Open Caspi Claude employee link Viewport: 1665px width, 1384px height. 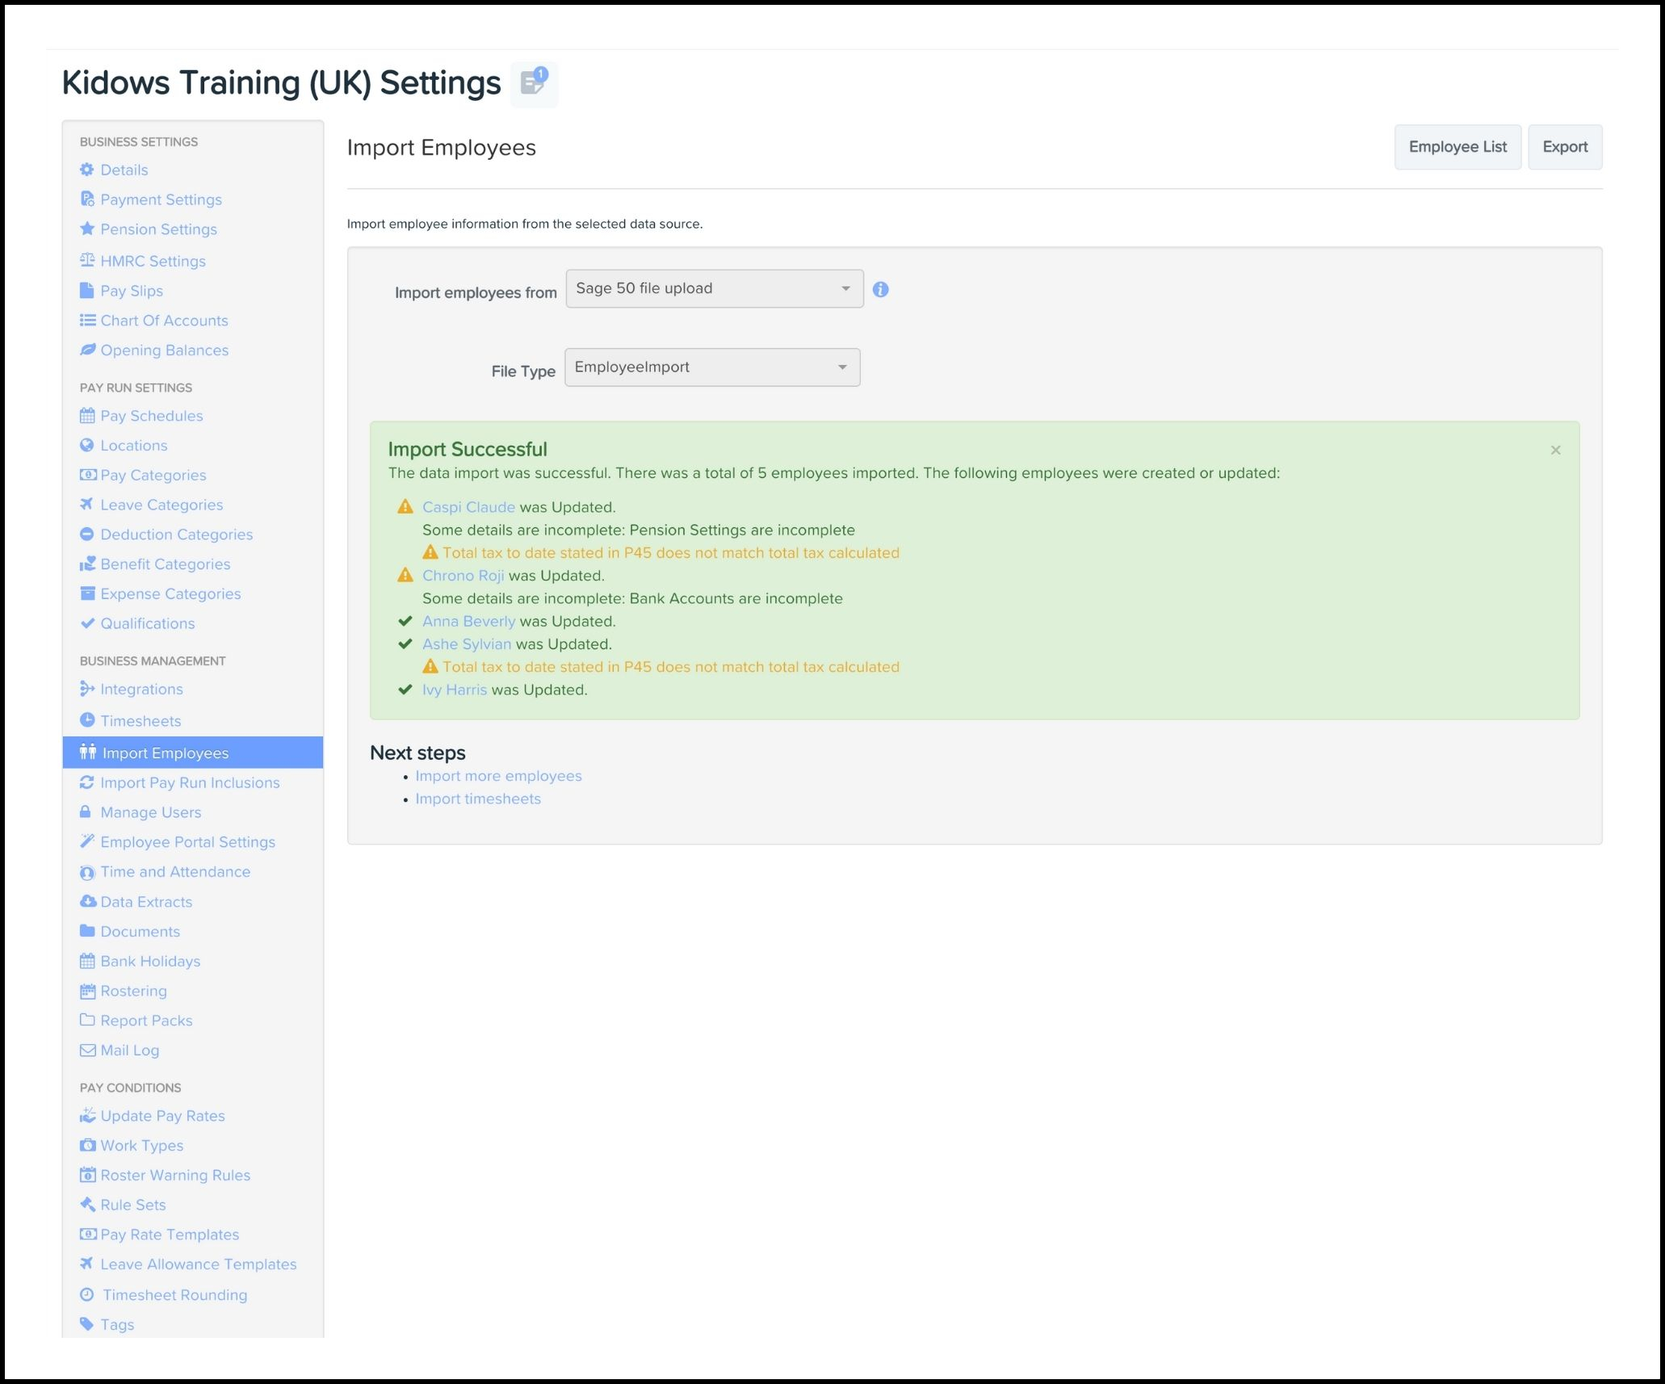468,507
